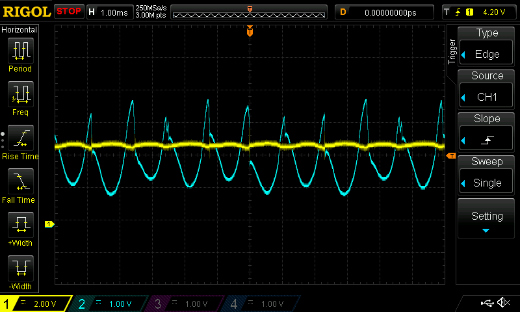Click the 250MSa/s sample rate readout

(151, 8)
